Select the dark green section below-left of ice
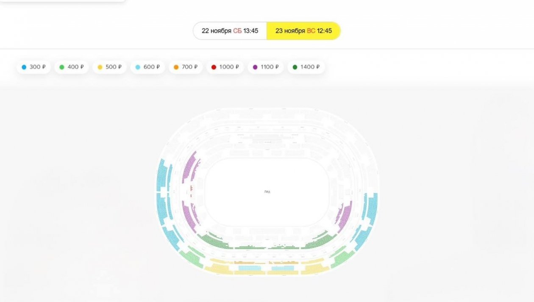The height and width of the screenshot is (302, 534). (214, 241)
